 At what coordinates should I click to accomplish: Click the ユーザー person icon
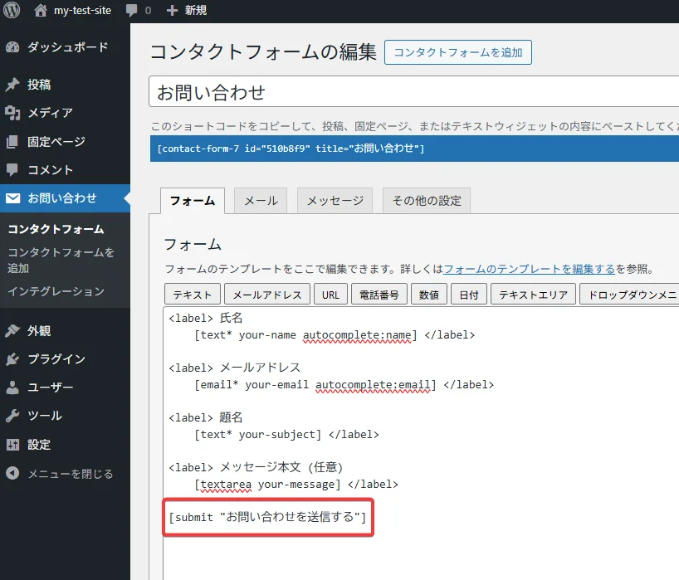(x=12, y=387)
